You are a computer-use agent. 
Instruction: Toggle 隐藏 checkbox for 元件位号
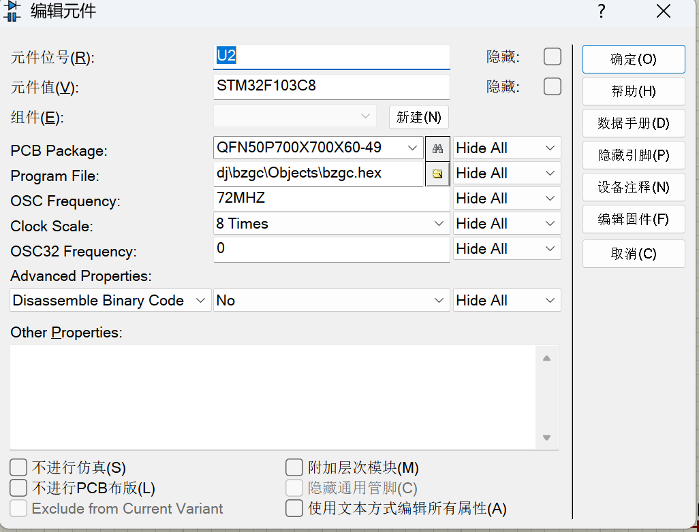tap(553, 57)
